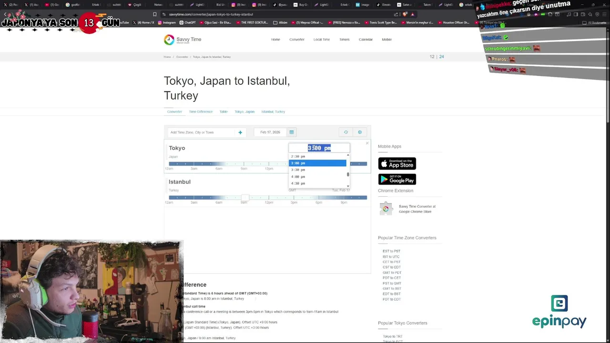Click the Savvy Time Converter Chrome Store link
Image resolution: width=610 pixels, height=343 pixels.
point(417,209)
